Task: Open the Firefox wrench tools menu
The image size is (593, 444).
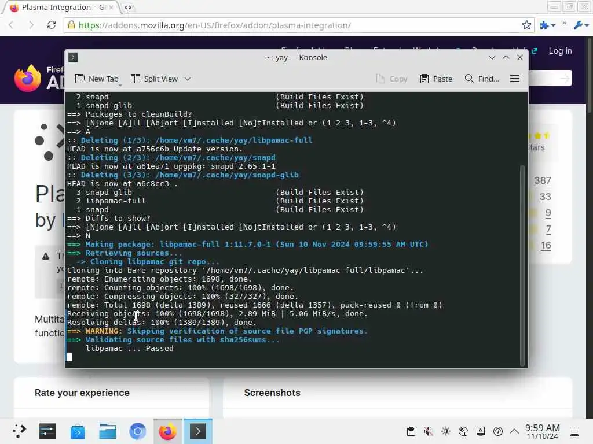Action: (x=581, y=25)
